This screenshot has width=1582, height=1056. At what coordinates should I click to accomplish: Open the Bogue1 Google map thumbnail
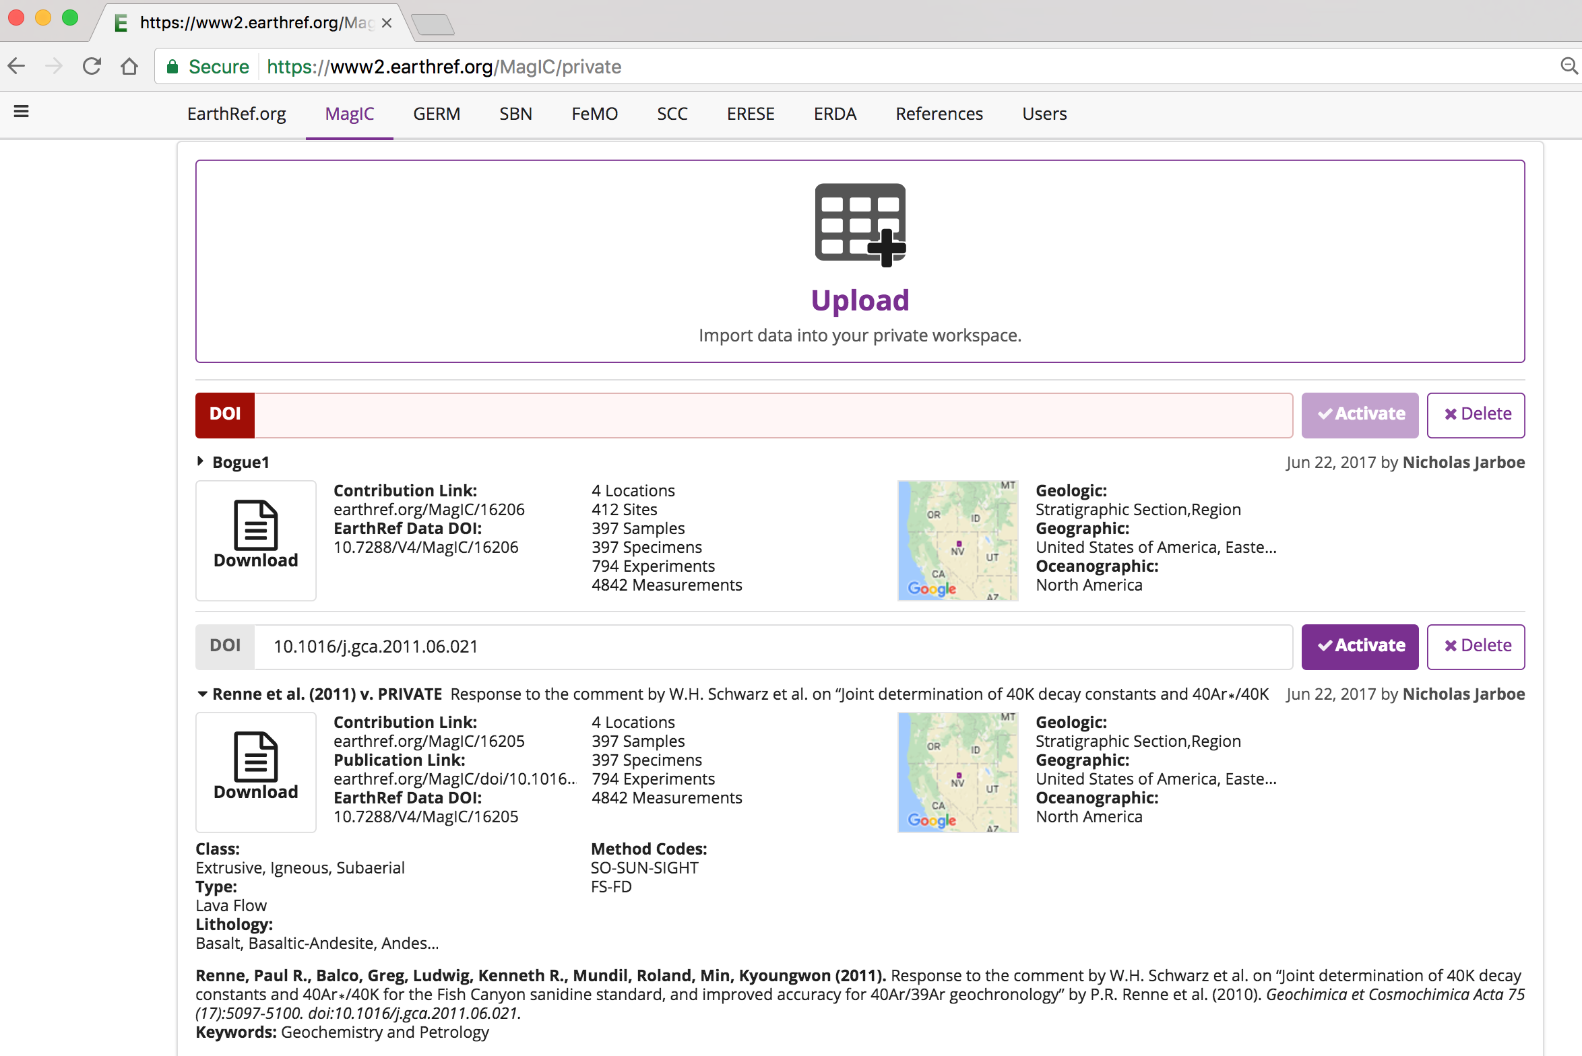point(957,540)
